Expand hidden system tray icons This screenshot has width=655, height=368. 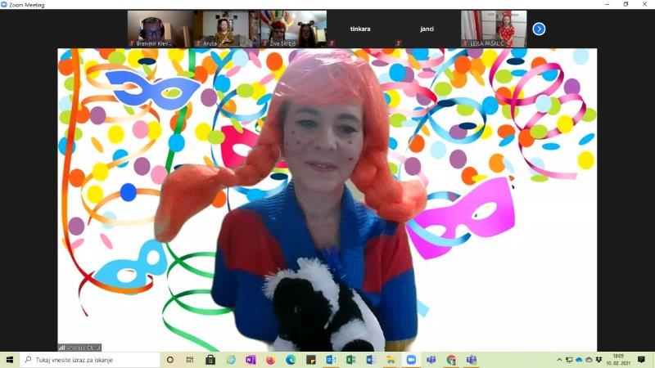pos(559,360)
